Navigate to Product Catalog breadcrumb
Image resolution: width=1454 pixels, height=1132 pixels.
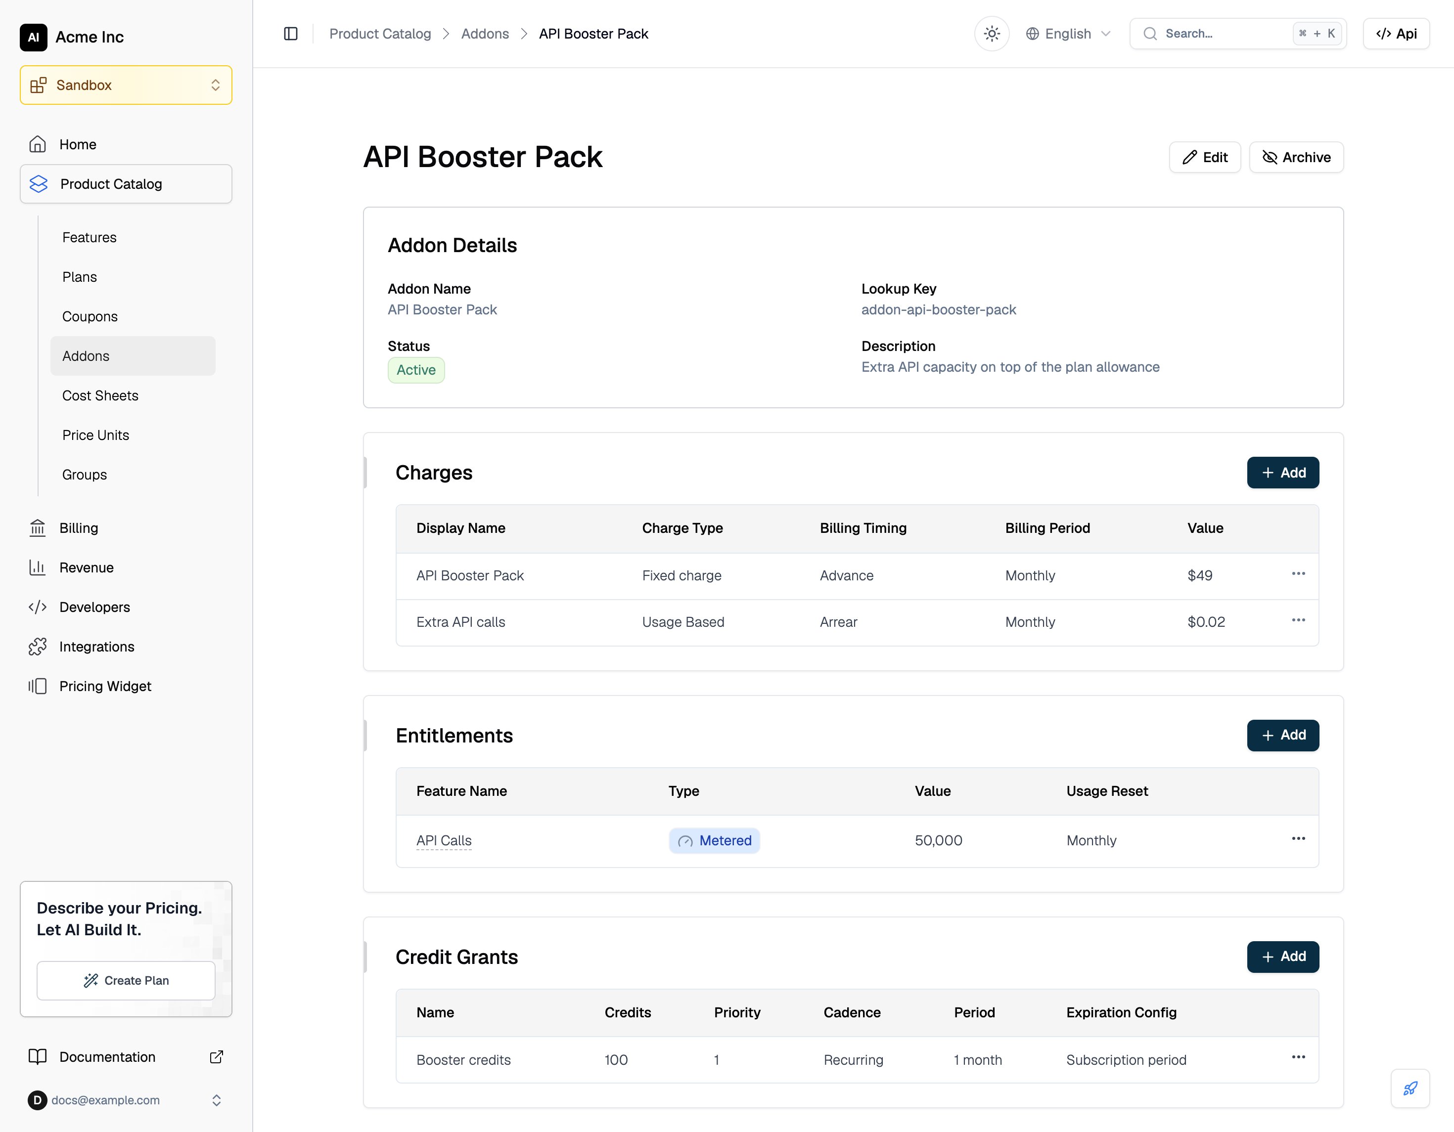380,34
